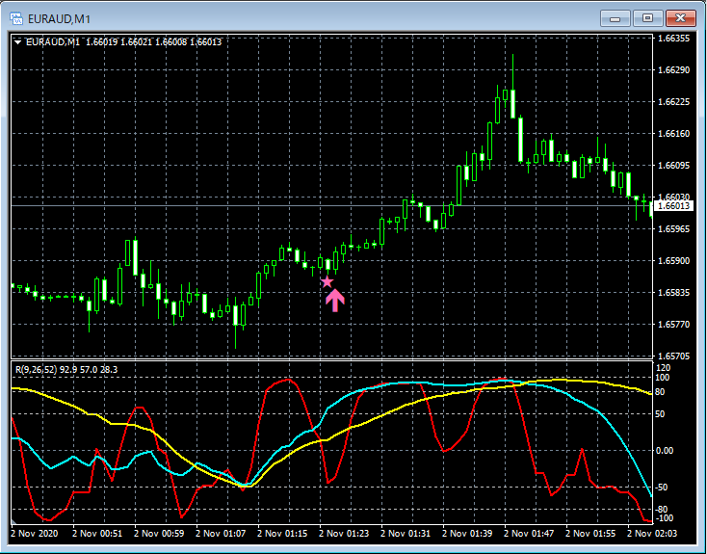The width and height of the screenshot is (707, 554).
Task: Click the price axis value 1.65705
Action: (x=673, y=356)
